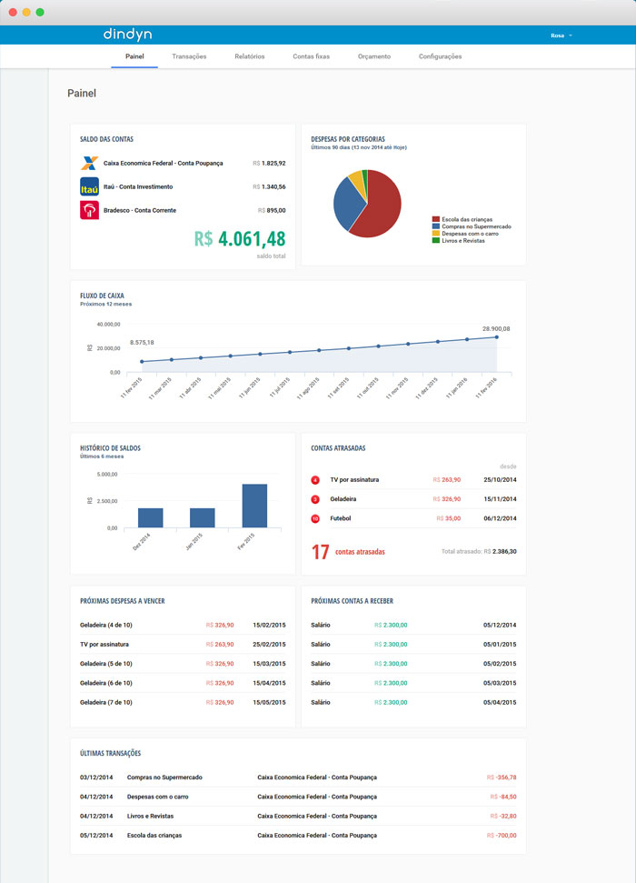The height and width of the screenshot is (883, 636).
Task: Click the red badge beside TV por assinatura
Action: (315, 480)
